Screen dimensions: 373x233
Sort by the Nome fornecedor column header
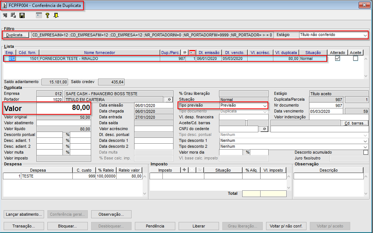pyautogui.click(x=99, y=53)
